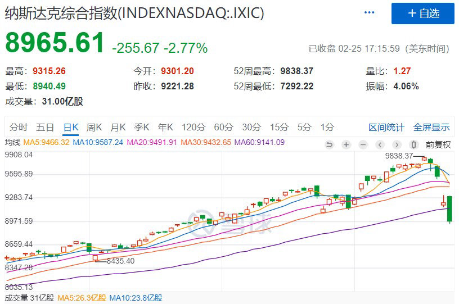Zoom out chart with minus icon
This screenshot has width=459, height=304.
(363, 144)
